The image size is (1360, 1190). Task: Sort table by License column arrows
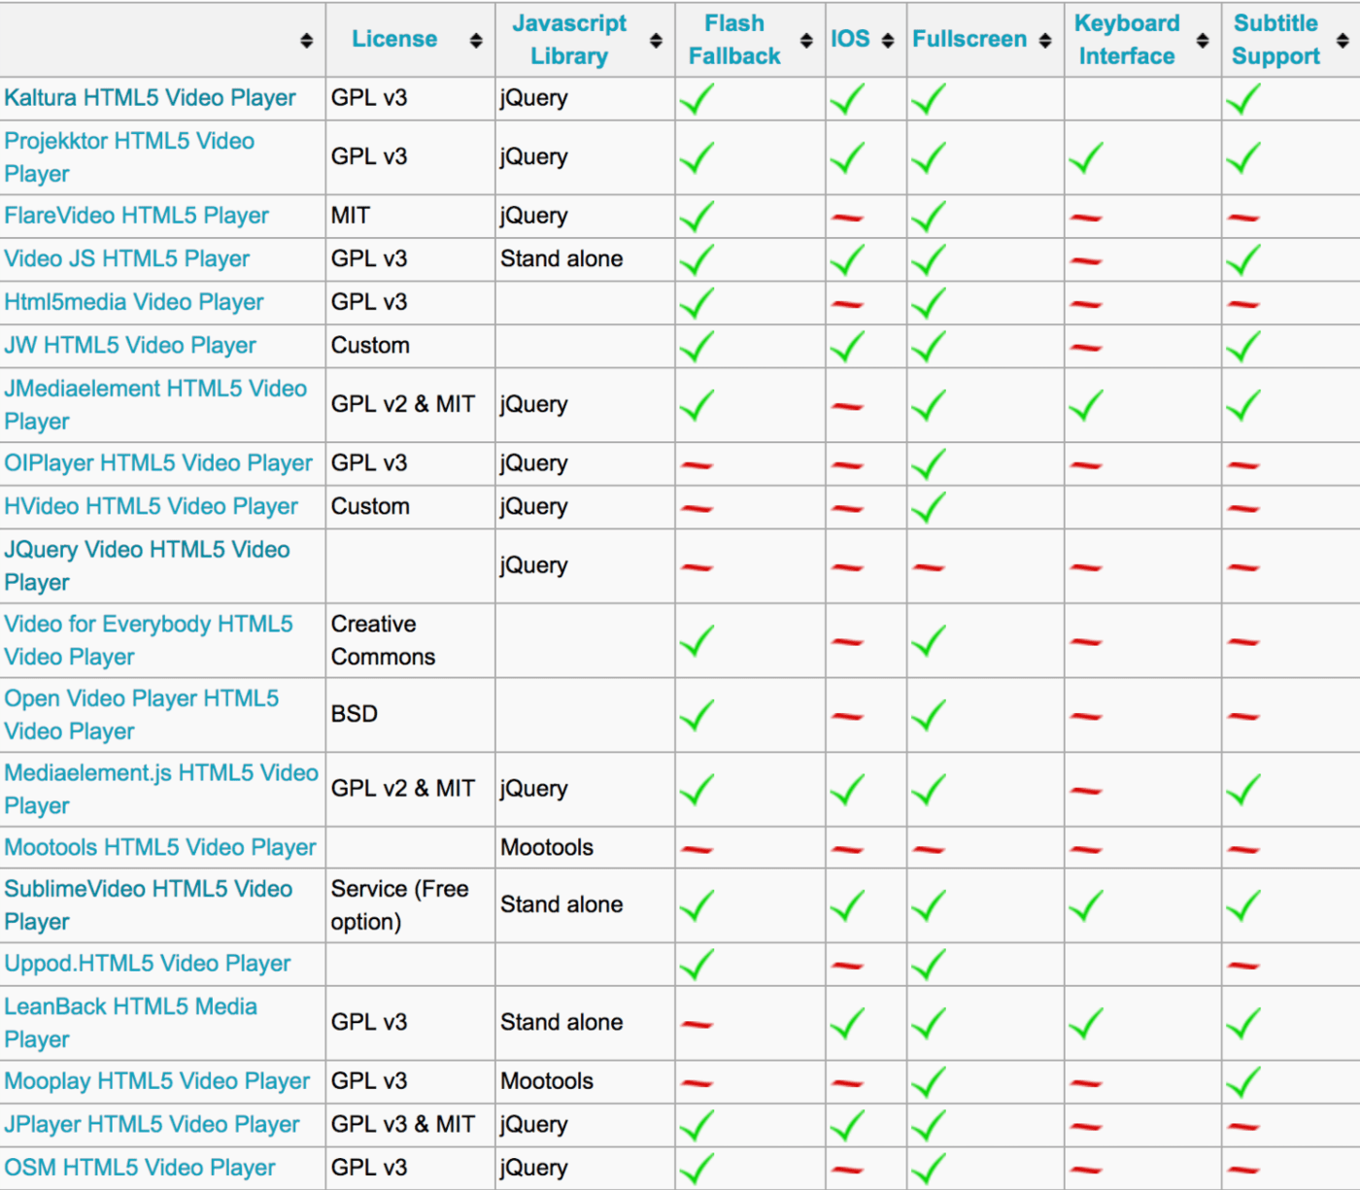pyautogui.click(x=476, y=40)
